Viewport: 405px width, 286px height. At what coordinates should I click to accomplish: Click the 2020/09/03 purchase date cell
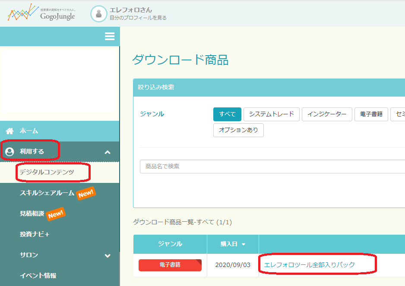pos(233,265)
